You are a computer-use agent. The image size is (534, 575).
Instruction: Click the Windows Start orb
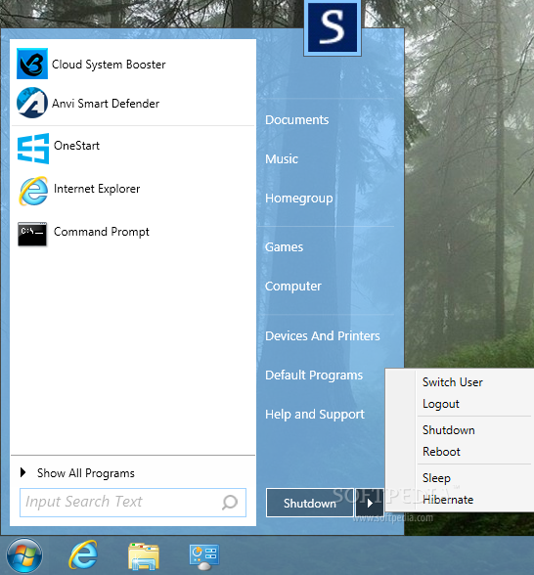pos(24,555)
